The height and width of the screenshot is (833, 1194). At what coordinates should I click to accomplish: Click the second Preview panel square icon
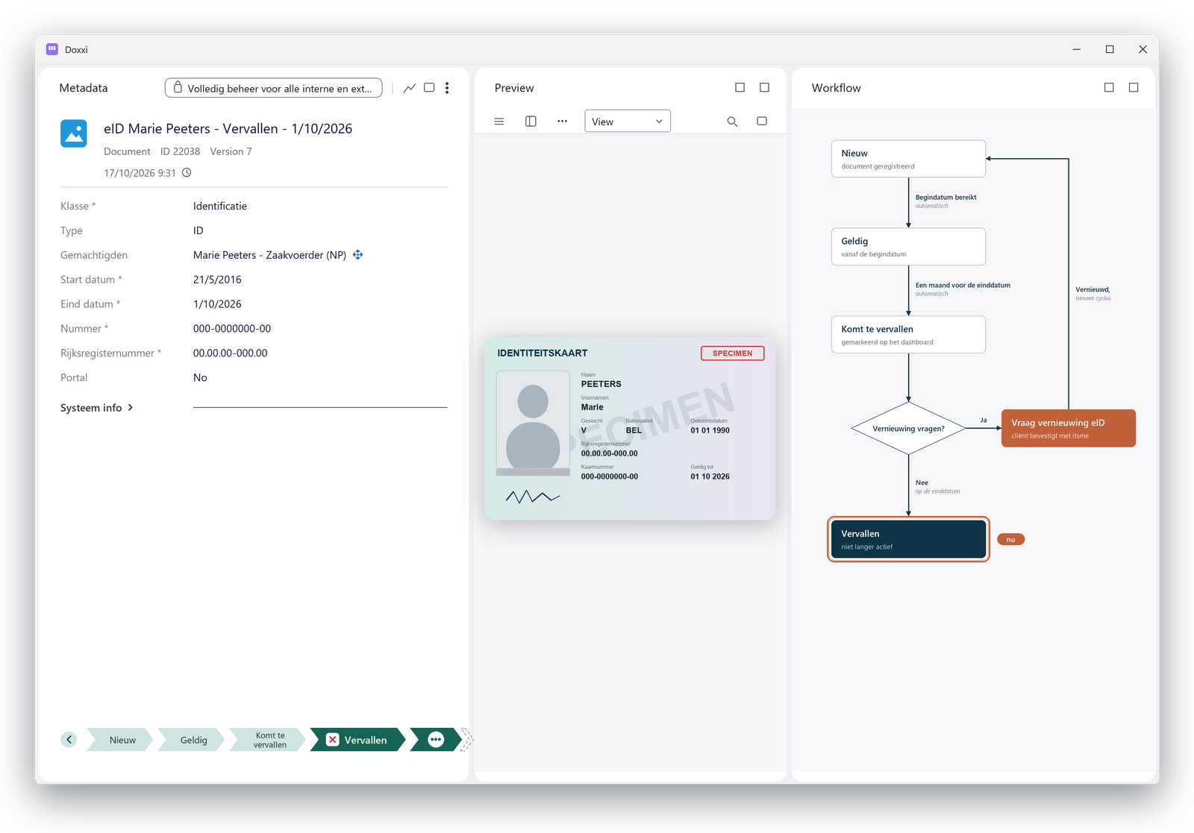tap(765, 88)
